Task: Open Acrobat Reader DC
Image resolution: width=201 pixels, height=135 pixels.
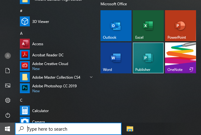Action: pyautogui.click(x=56, y=55)
